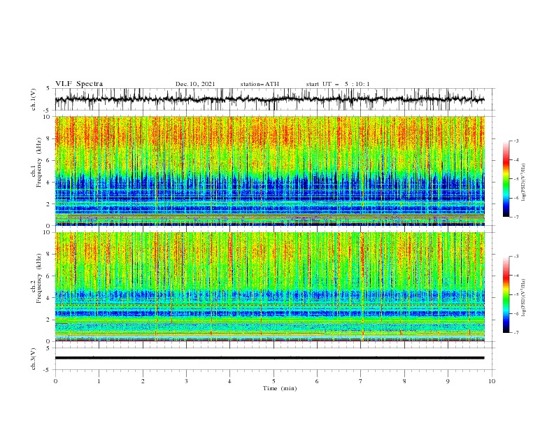The width and height of the screenshot is (554, 428).
Task: Click the ch.3 flat voltage trace
Action: [269, 358]
